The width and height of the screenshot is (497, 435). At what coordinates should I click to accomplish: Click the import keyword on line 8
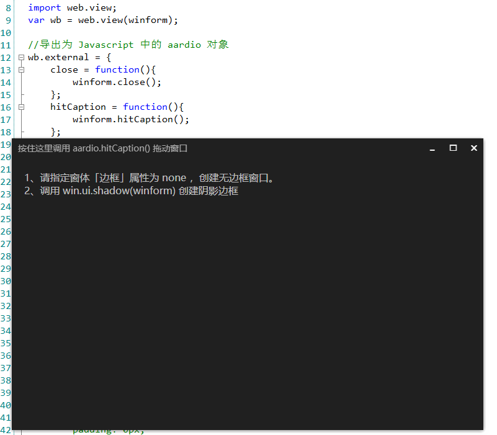click(43, 7)
